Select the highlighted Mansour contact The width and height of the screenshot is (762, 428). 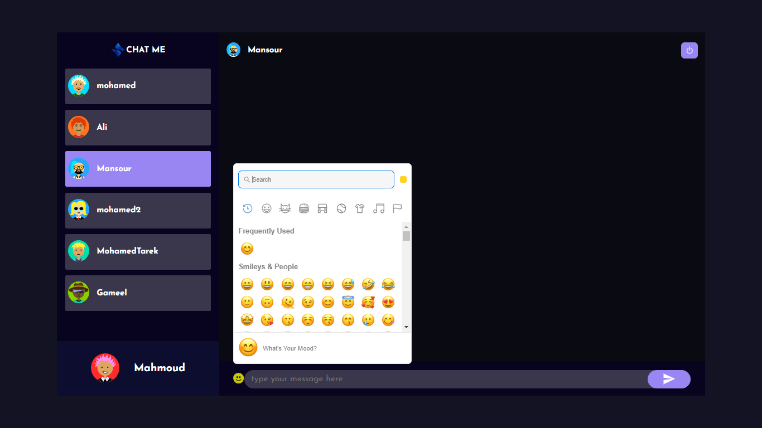point(138,169)
